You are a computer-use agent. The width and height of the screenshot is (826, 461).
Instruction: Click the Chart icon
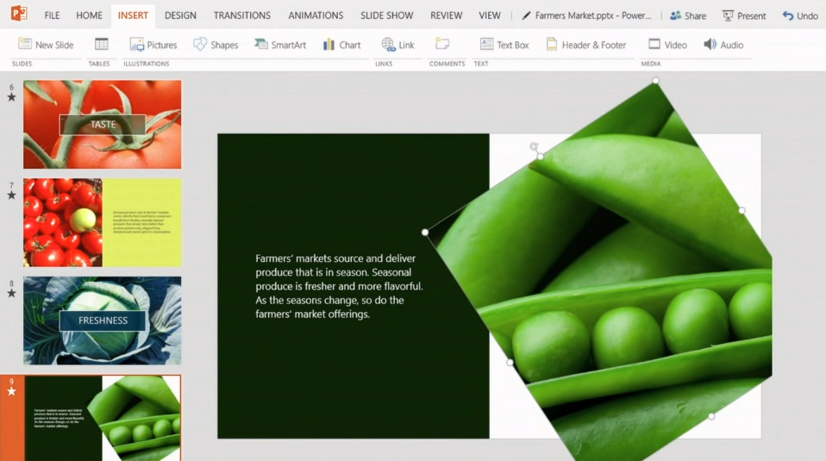pyautogui.click(x=341, y=45)
